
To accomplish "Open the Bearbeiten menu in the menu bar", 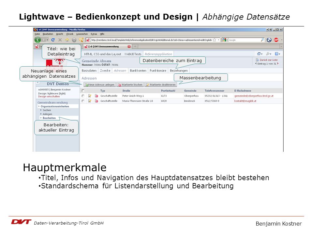I will [48, 34].
